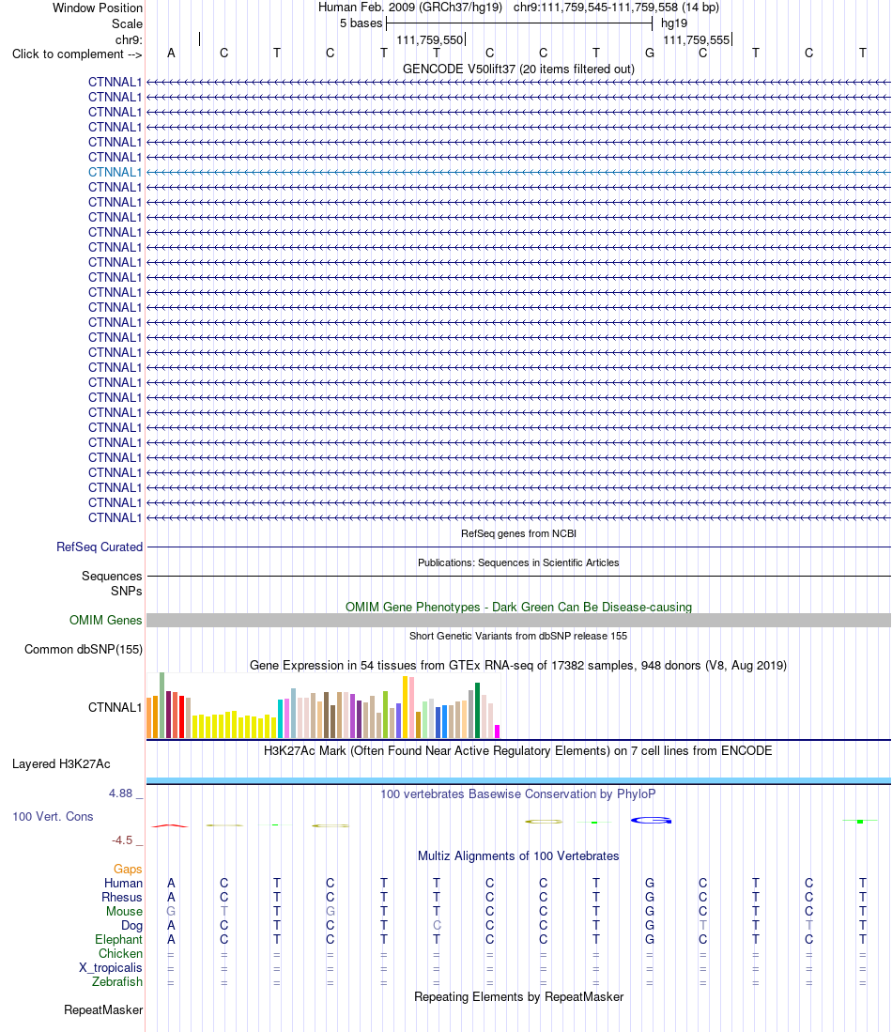The height and width of the screenshot is (1032, 892).
Task: Click the Dog species row label
Action: click(131, 925)
